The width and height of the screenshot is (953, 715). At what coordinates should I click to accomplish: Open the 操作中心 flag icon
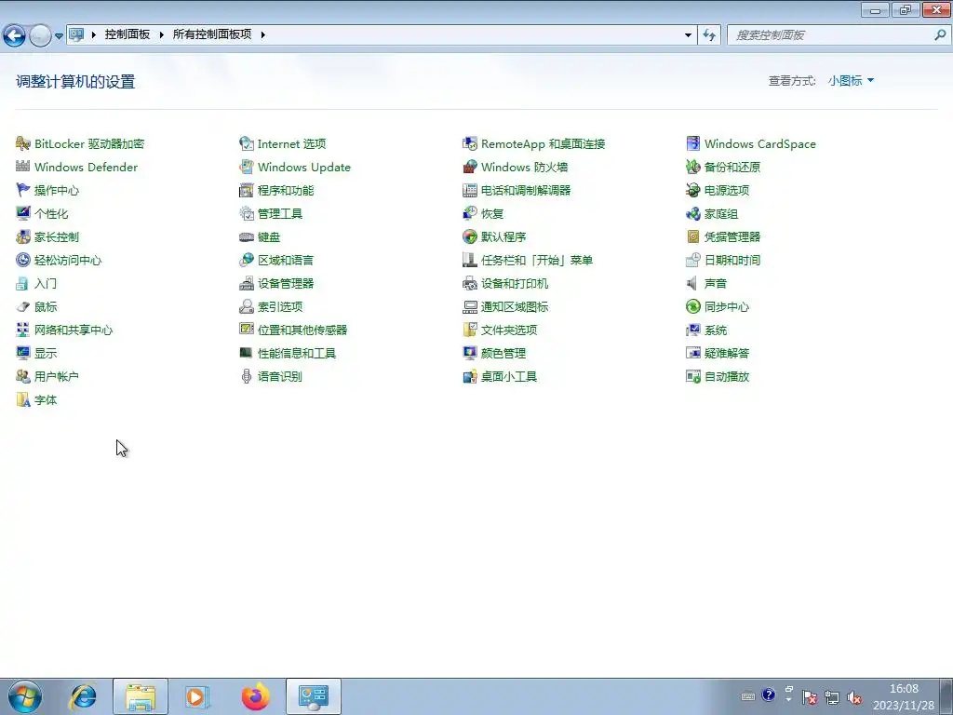pyautogui.click(x=23, y=190)
